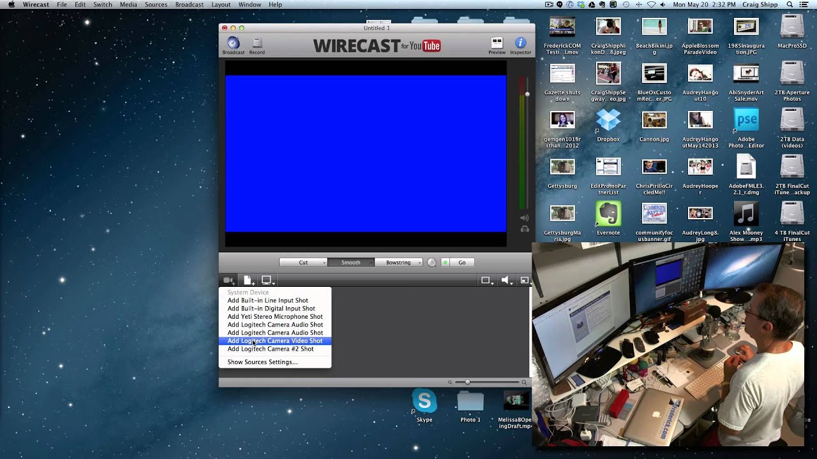Select the 2TB Aperture Photos drive
This screenshot has width=817, height=459.
click(x=792, y=73)
